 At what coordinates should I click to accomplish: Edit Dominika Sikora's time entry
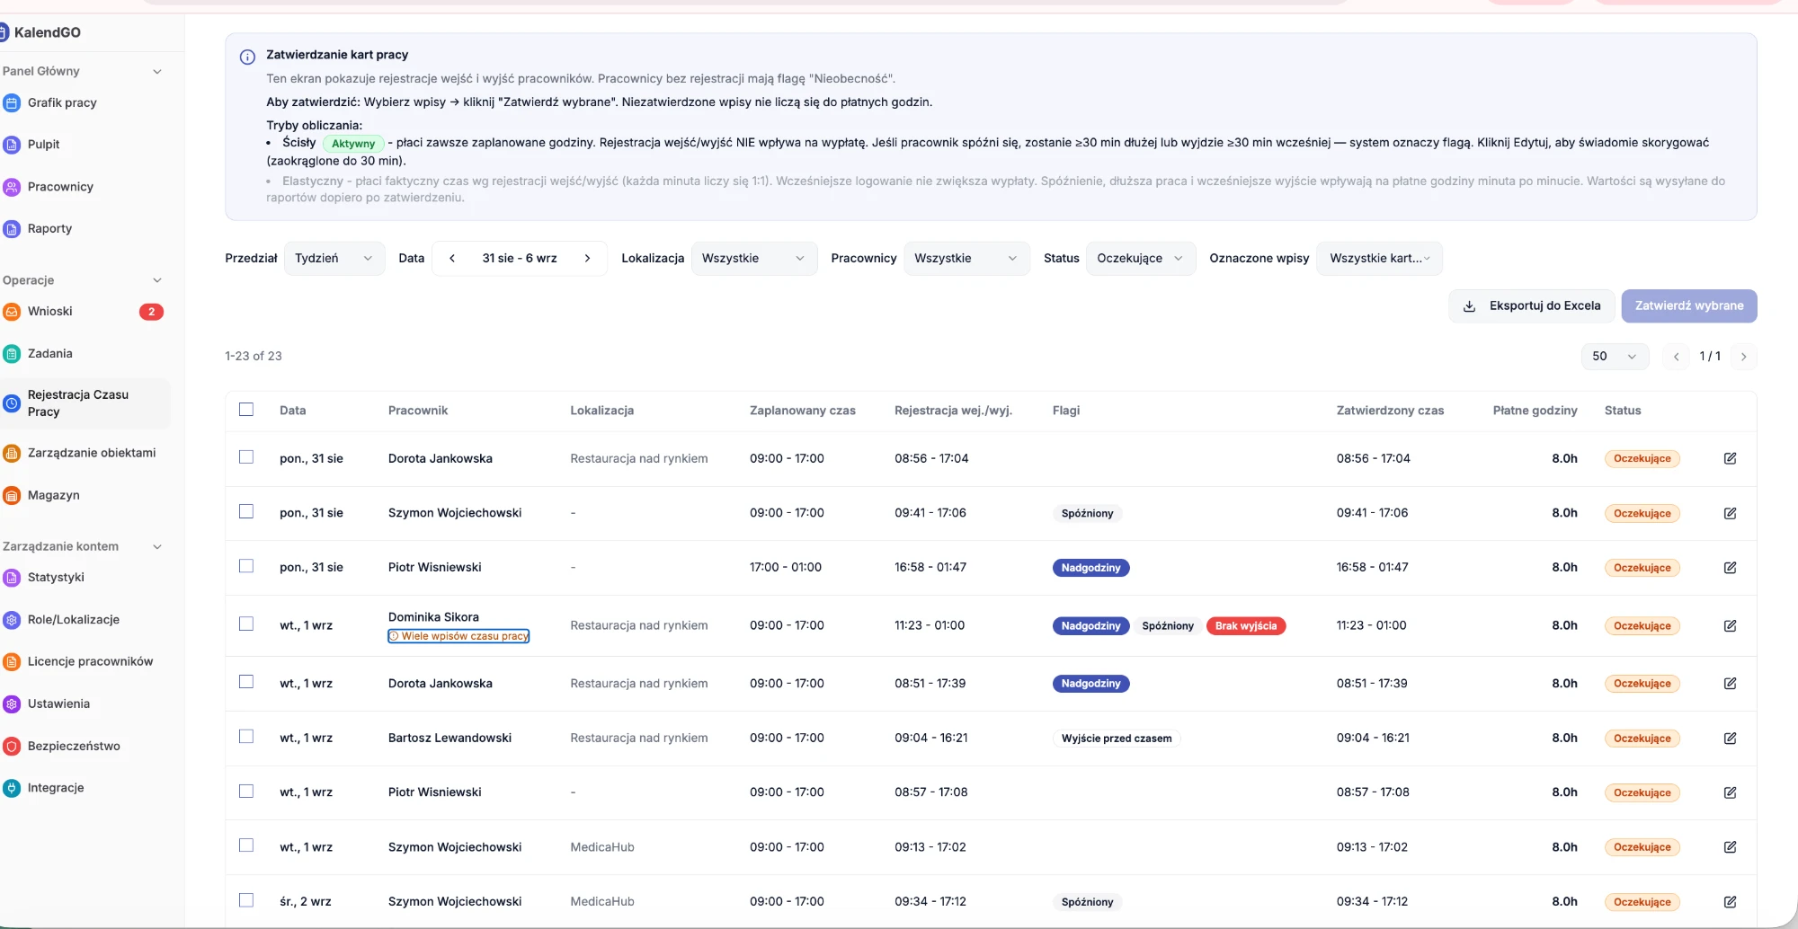tap(1730, 625)
